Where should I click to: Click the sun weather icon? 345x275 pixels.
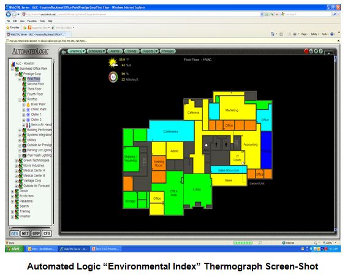tap(113, 62)
